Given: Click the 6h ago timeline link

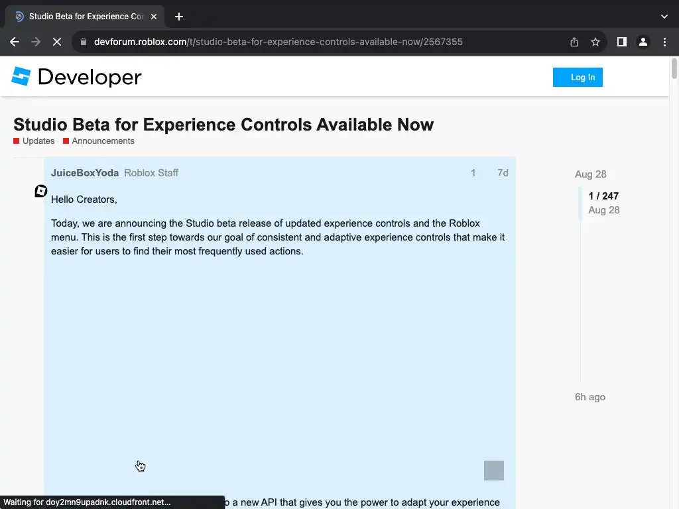Looking at the screenshot, I should click(589, 397).
